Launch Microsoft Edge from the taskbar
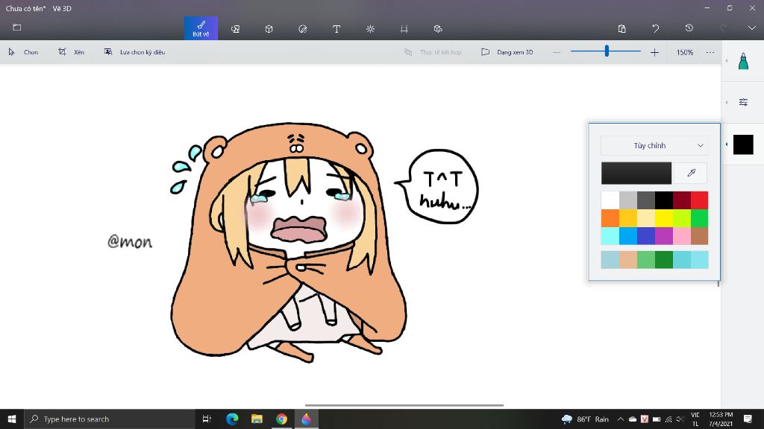 click(x=232, y=419)
